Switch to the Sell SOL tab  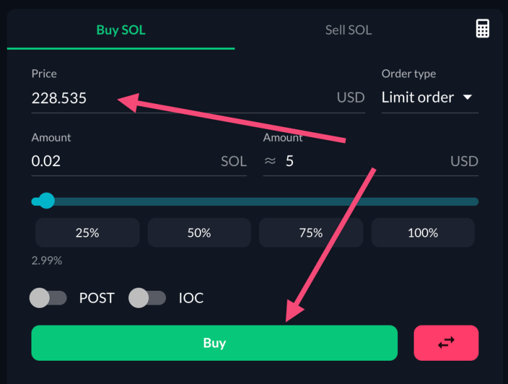348,30
